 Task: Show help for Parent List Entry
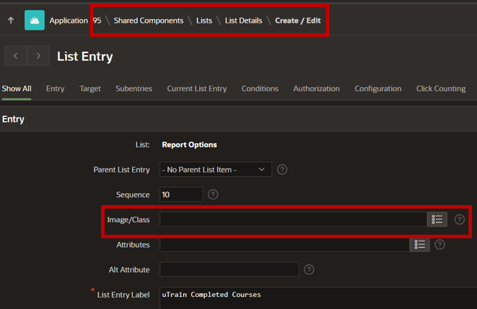click(x=282, y=170)
